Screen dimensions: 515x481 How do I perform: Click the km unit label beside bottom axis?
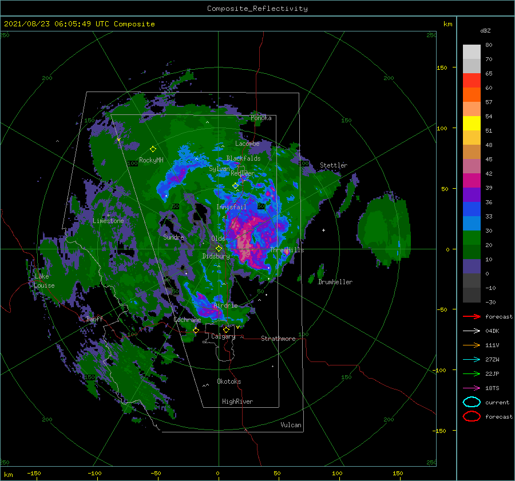click(x=8, y=475)
